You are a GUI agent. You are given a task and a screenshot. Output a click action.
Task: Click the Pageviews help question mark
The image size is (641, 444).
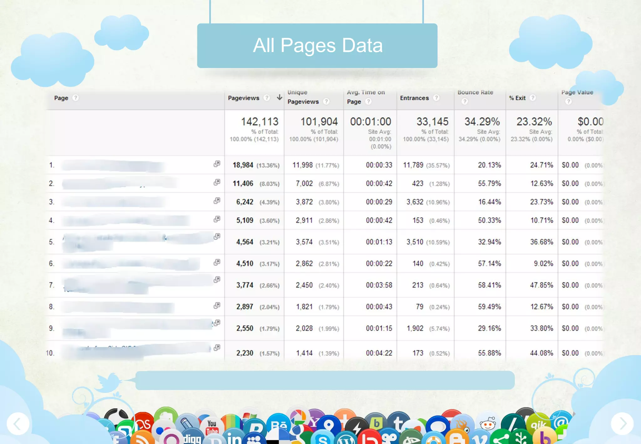266,98
